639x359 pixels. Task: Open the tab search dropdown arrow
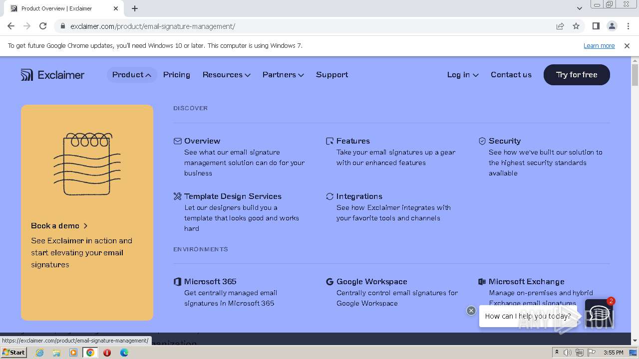[x=579, y=8]
